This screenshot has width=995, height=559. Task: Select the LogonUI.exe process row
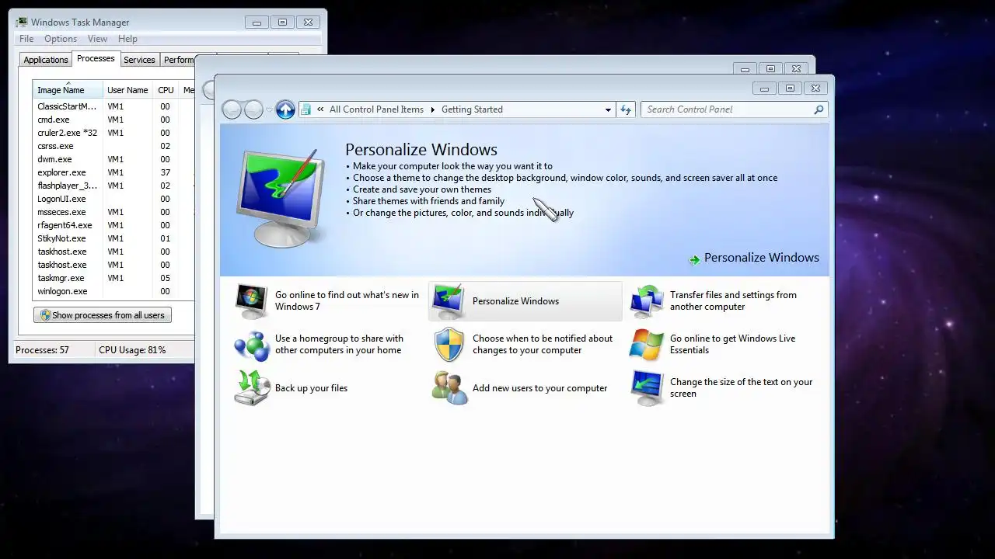pyautogui.click(x=113, y=199)
